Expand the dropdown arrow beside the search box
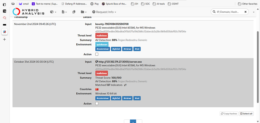The width and height of the screenshot is (260, 123). [253, 12]
